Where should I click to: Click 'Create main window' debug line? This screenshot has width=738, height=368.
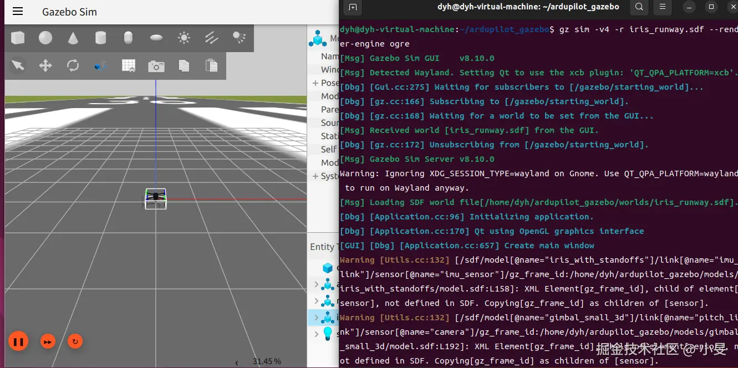coord(467,246)
